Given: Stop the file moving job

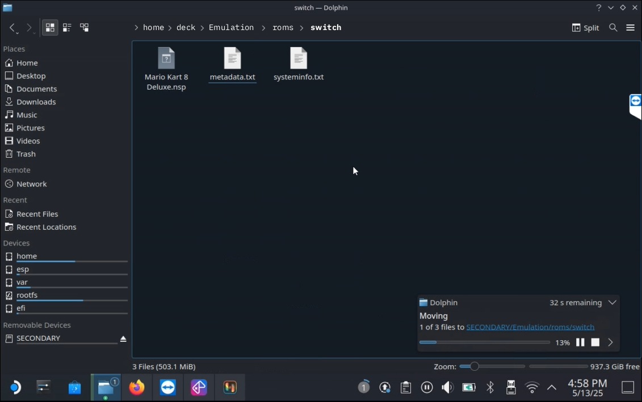Looking at the screenshot, I should point(595,342).
